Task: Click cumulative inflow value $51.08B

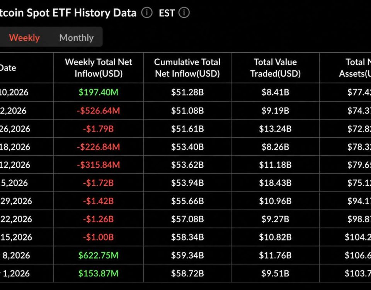Action: coord(187,111)
